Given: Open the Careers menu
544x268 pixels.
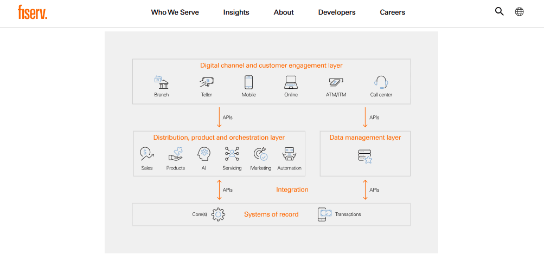Looking at the screenshot, I should point(392,12).
